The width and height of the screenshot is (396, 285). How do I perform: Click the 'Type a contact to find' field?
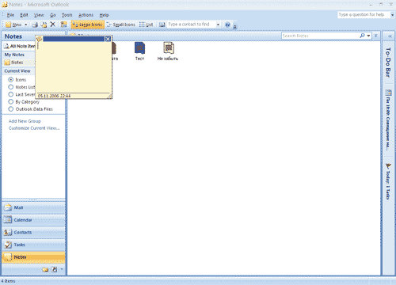tap(191, 25)
